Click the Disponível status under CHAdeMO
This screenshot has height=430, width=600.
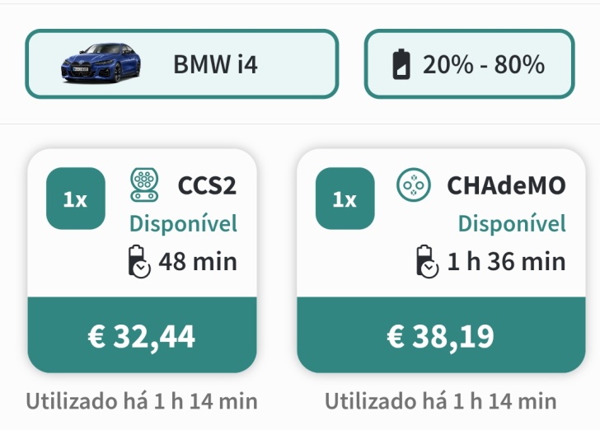[512, 223]
